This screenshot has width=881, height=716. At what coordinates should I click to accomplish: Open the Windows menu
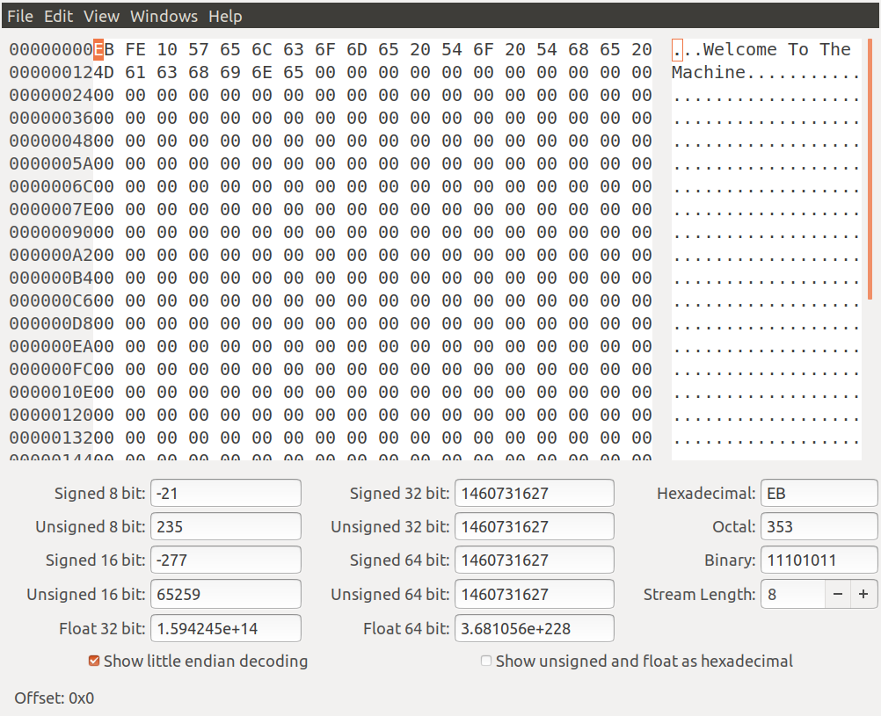pyautogui.click(x=164, y=16)
